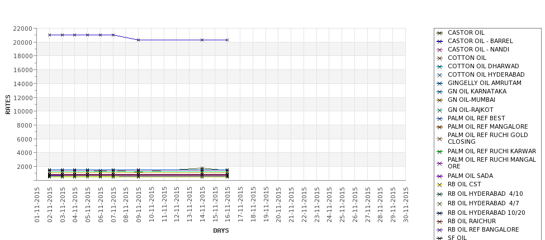Screen dimensions: 545x240
Task: Click the COTTON OIL legend label
Action: point(467,58)
